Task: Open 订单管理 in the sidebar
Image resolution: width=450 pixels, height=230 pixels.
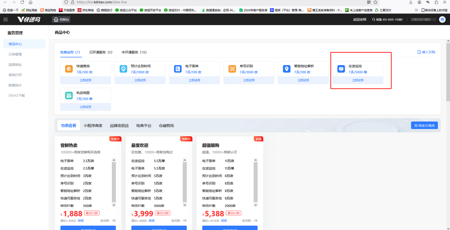Action: (x=15, y=54)
